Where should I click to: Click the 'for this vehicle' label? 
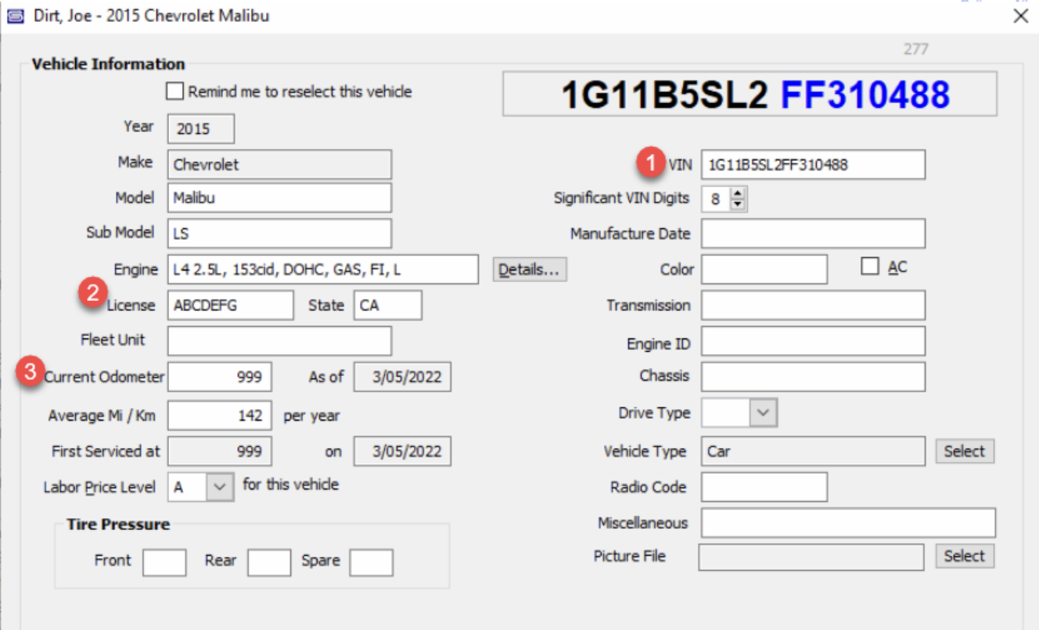coord(291,485)
